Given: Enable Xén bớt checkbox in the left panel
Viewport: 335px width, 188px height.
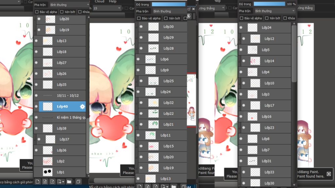Looking at the screenshot, I should 62,12.
